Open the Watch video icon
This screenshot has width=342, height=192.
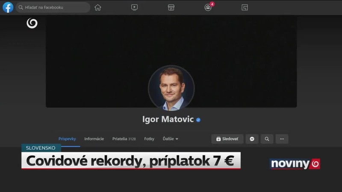(134, 7)
